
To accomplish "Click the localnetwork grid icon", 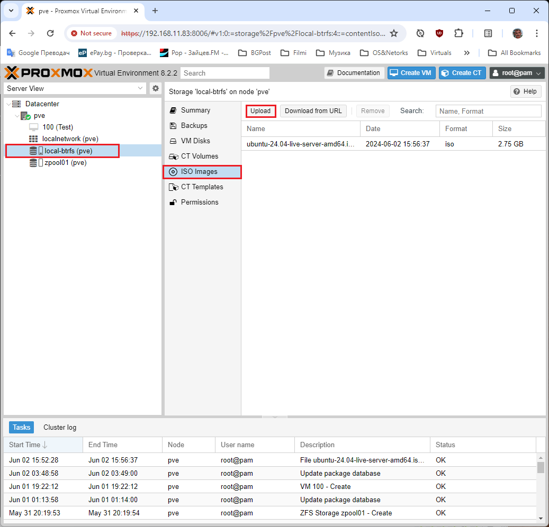I will pyautogui.click(x=33, y=138).
